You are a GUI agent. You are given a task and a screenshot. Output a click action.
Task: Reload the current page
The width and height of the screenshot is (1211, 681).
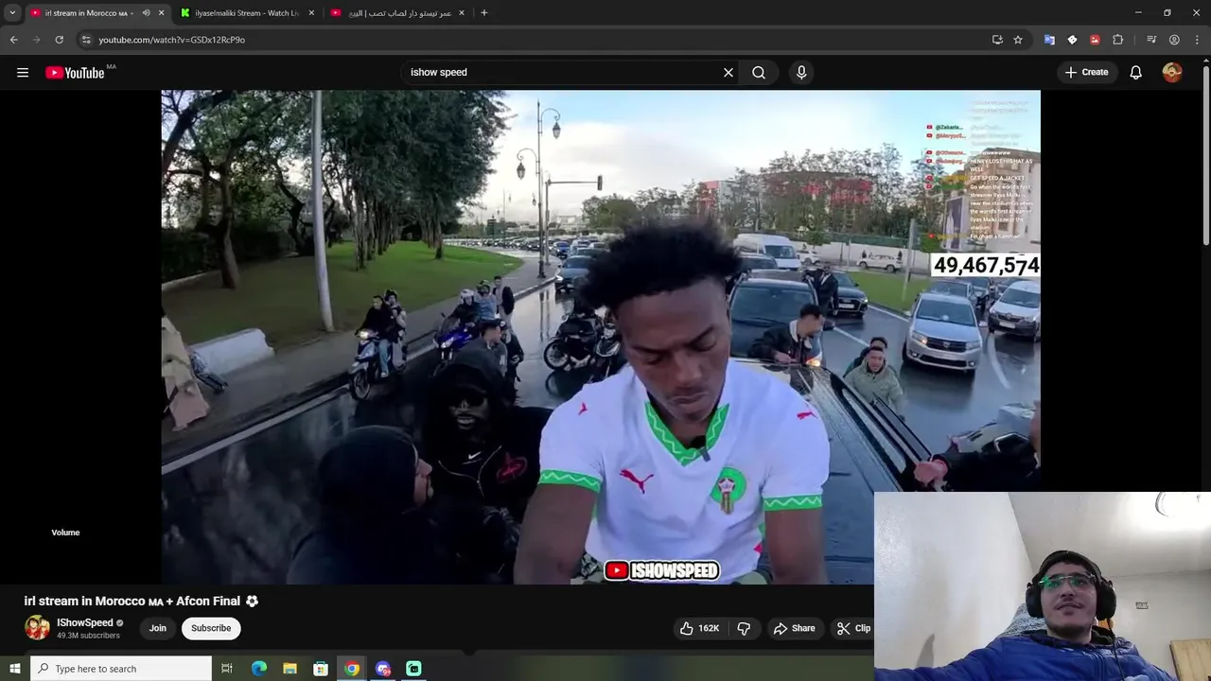click(x=59, y=40)
